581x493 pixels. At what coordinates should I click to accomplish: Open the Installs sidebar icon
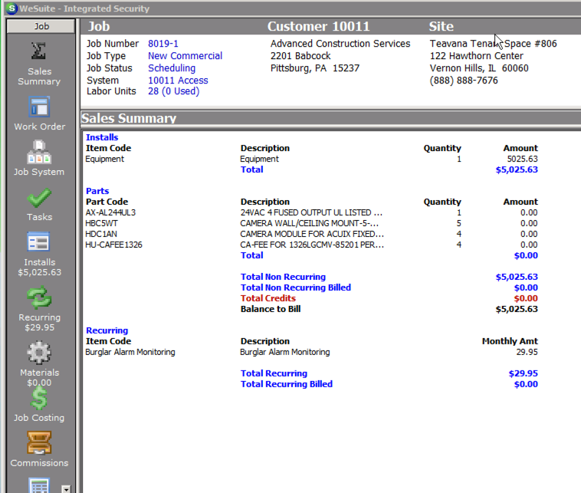(x=38, y=242)
